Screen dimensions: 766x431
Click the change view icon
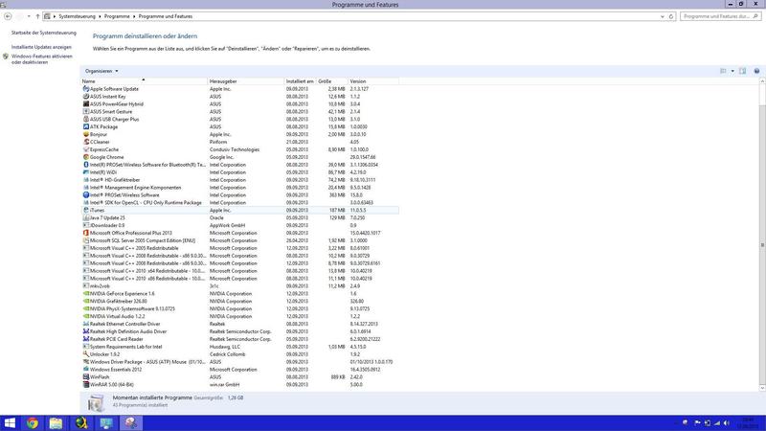(724, 71)
